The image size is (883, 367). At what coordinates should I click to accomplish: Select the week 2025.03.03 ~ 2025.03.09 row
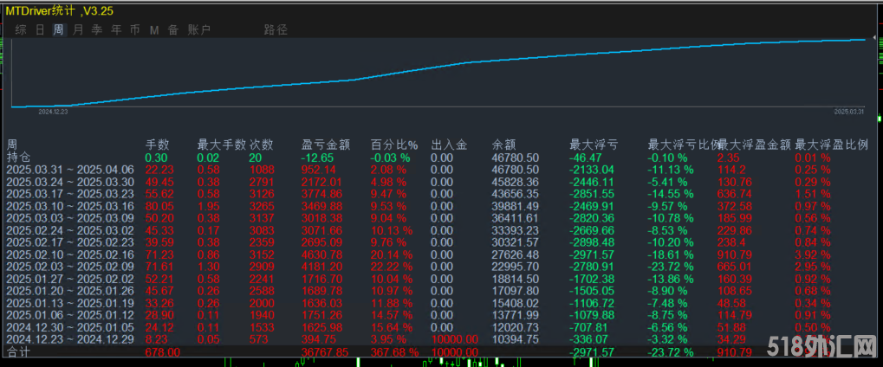pyautogui.click(x=441, y=218)
